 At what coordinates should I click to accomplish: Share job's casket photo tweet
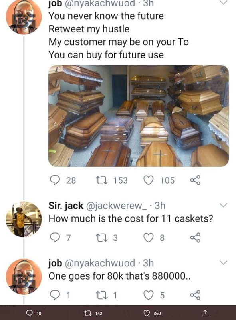pos(194,181)
